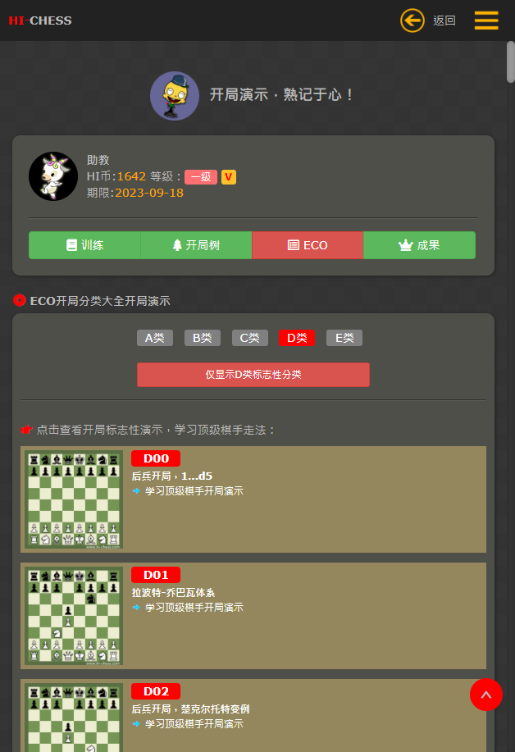Open the D00 opening board thumbnail
This screenshot has width=515, height=752.
[x=74, y=499]
